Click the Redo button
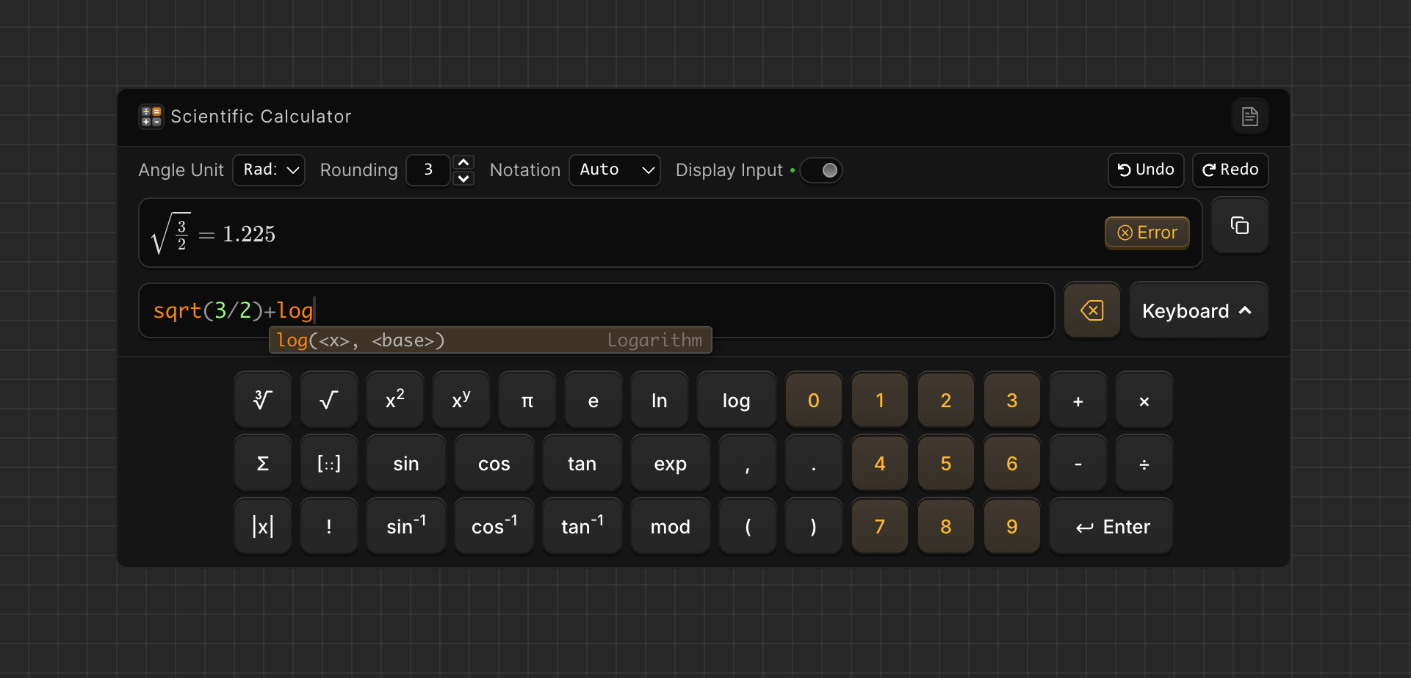1411x678 pixels. [1230, 170]
